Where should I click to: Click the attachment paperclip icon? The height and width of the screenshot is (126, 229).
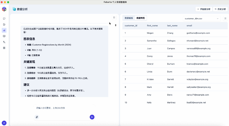[37, 117]
